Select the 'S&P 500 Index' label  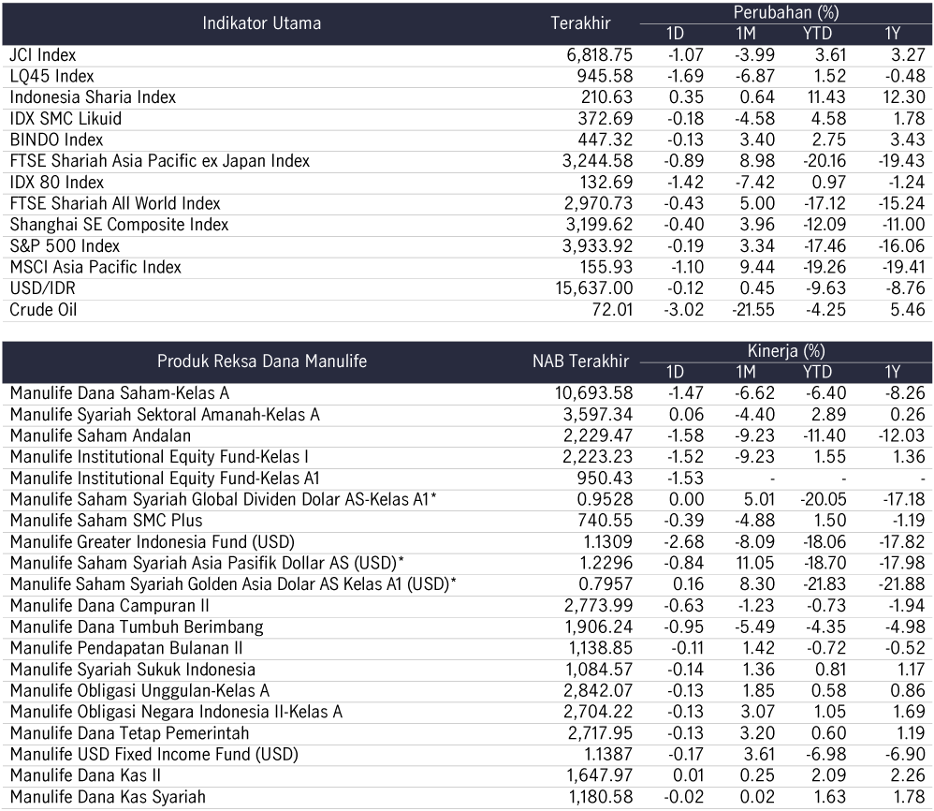tap(65, 246)
